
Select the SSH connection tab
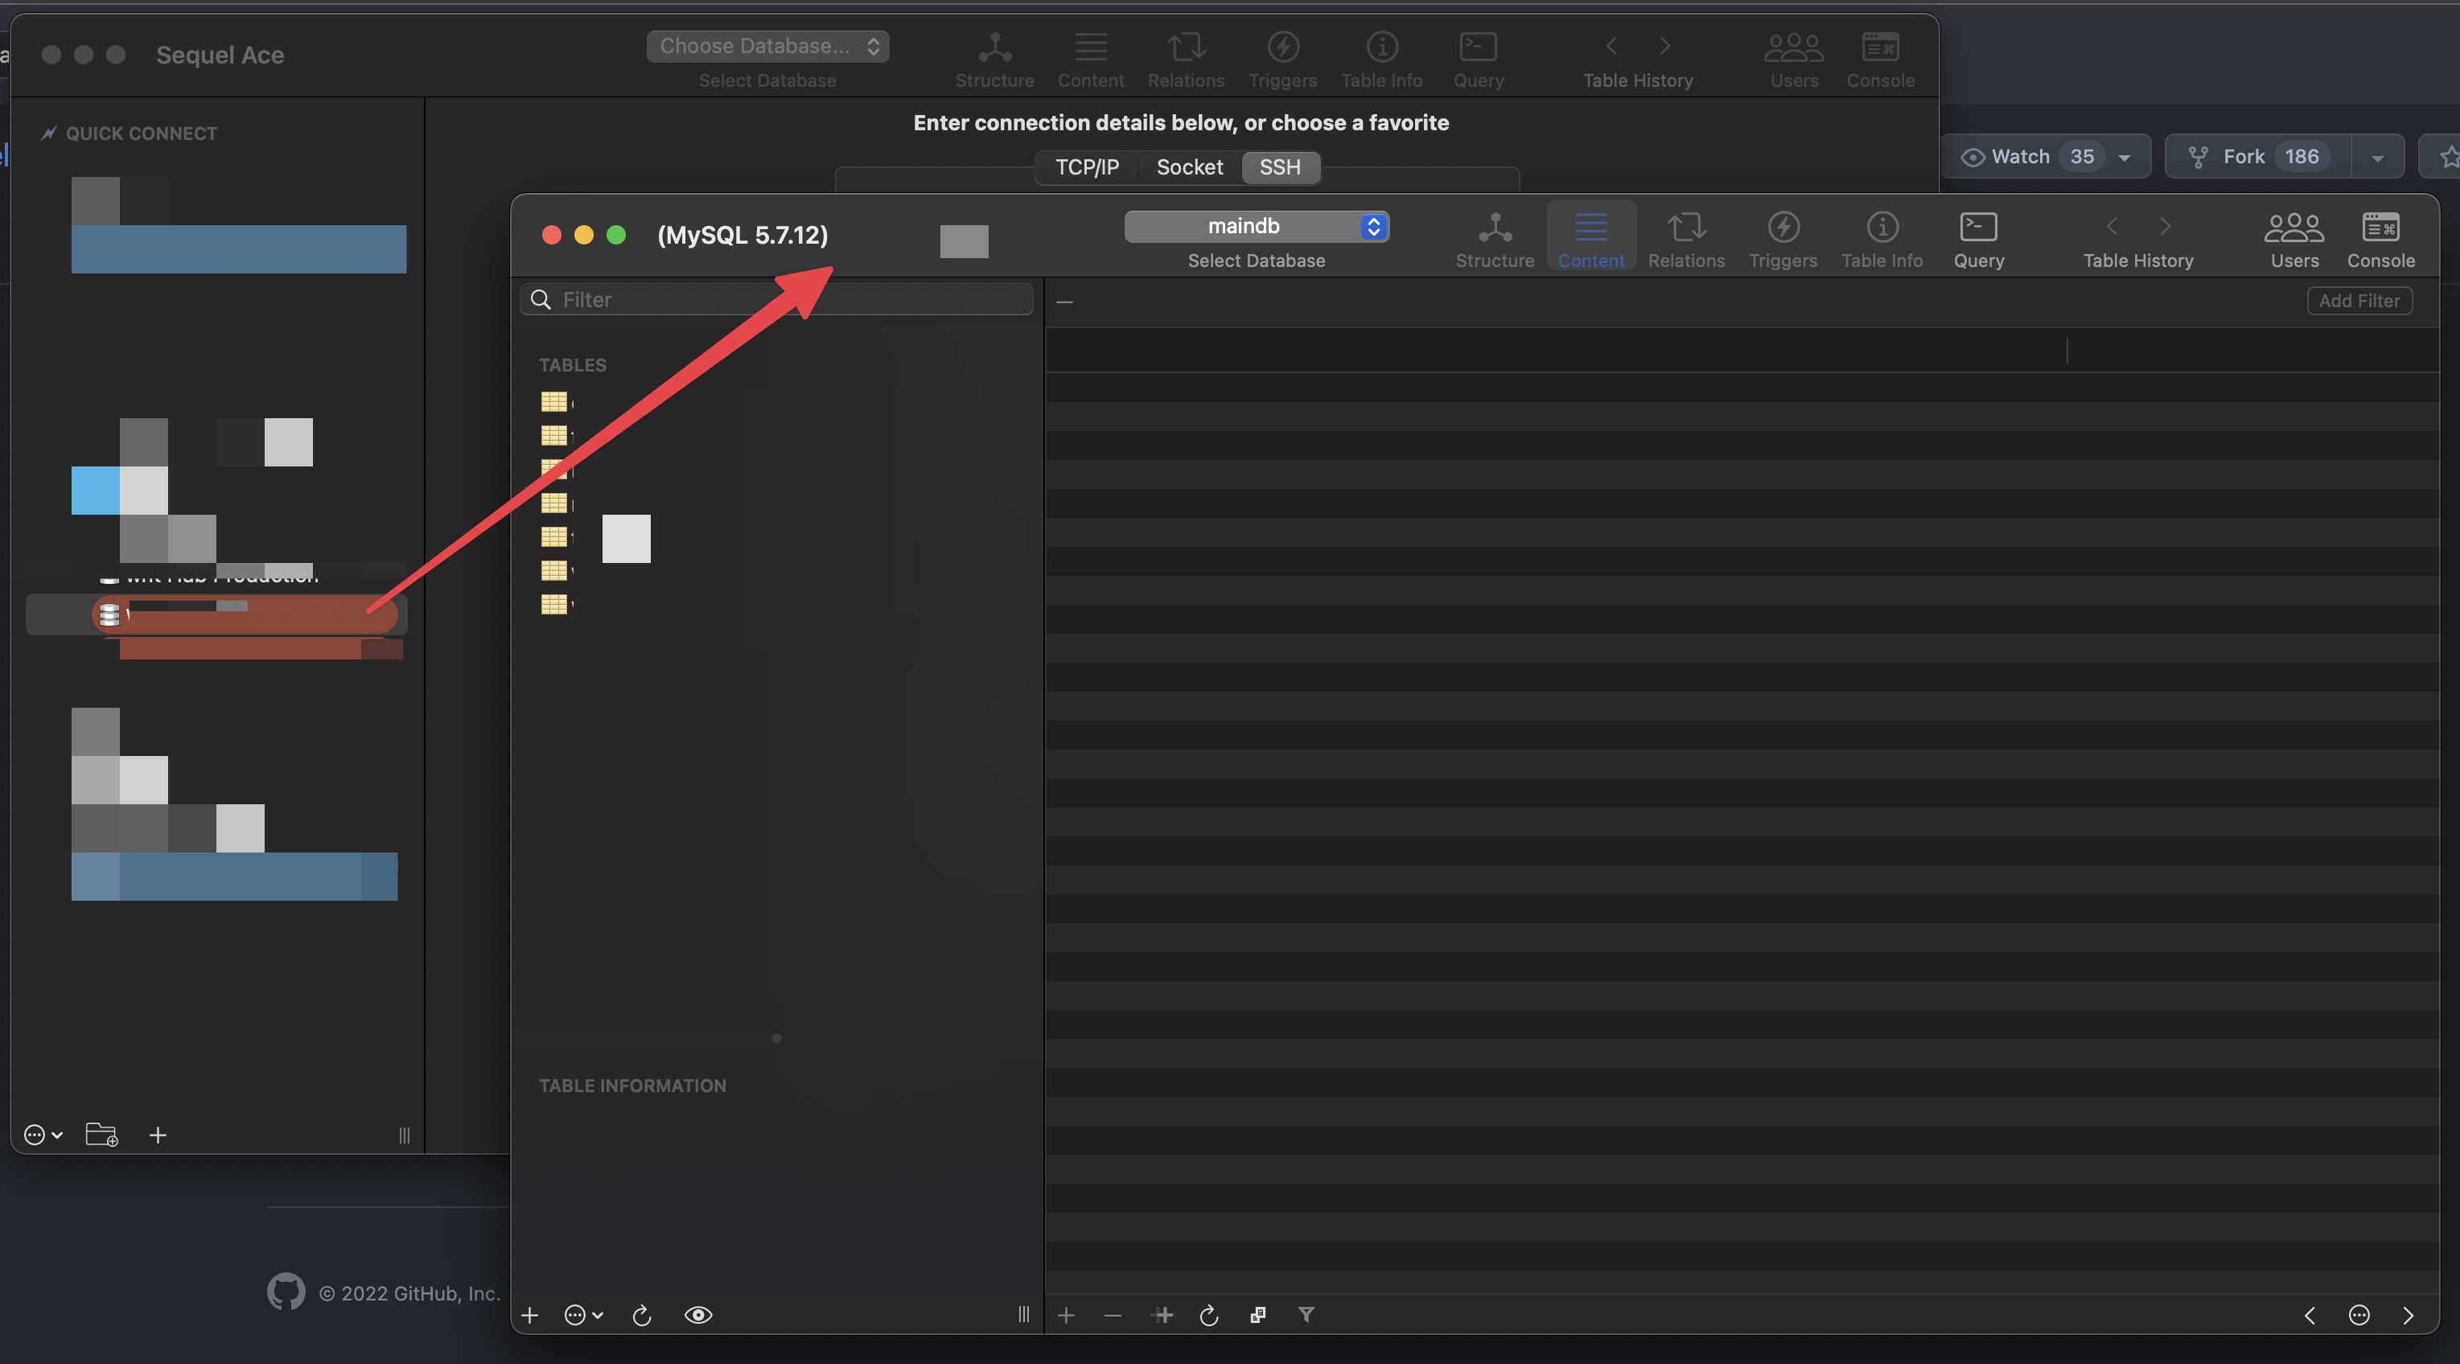tap(1280, 167)
